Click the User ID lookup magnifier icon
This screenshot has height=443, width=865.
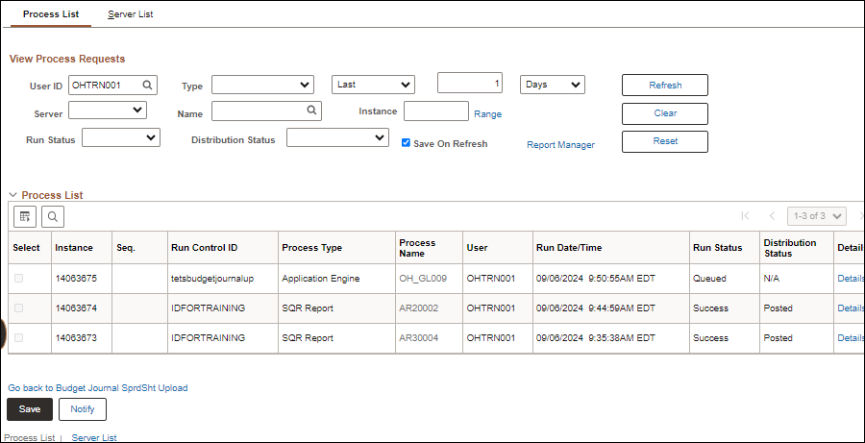tap(147, 85)
